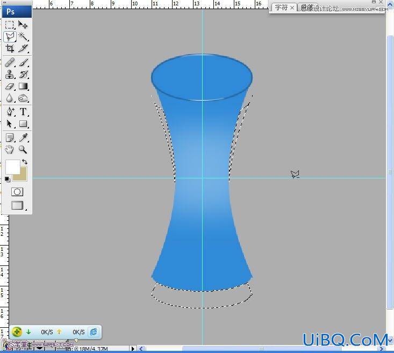Change the screen mode button
This screenshot has width=394, height=353.
(x=17, y=205)
